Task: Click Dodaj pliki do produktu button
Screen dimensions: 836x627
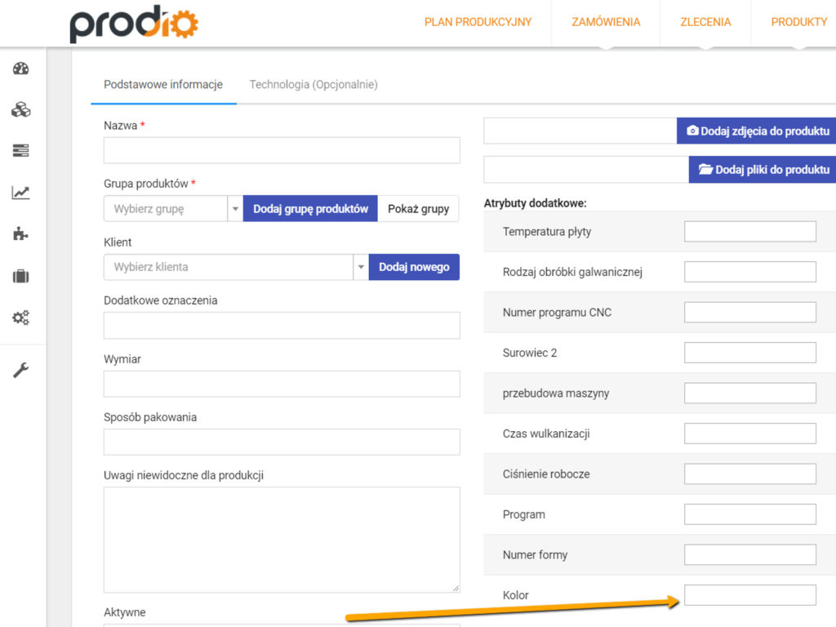Action: [x=763, y=170]
